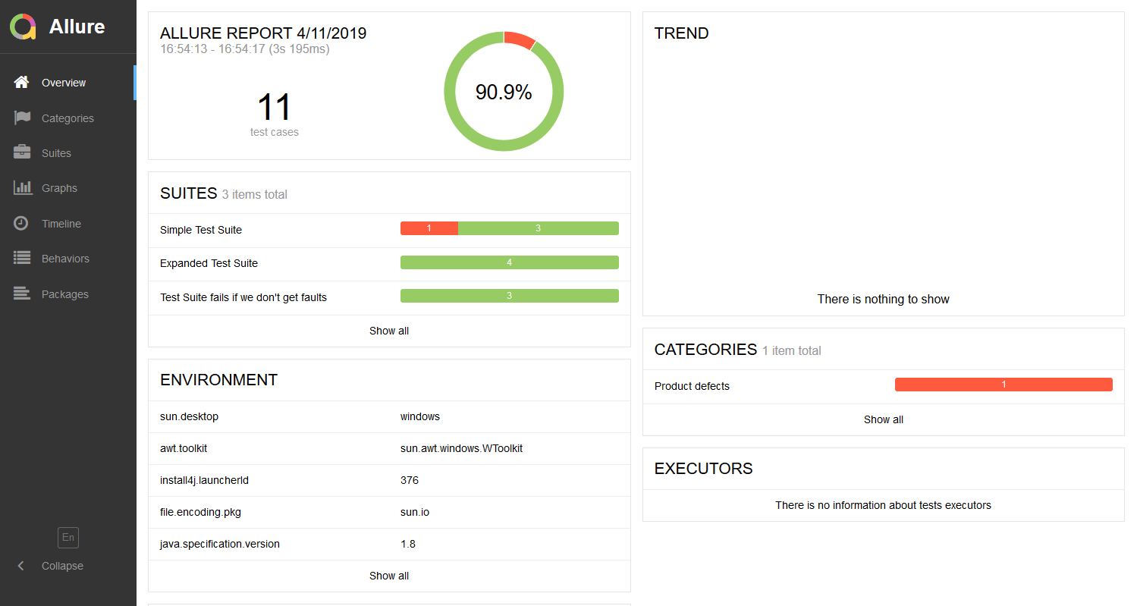This screenshot has width=1137, height=606.
Task: Open the Packages page label
Action: click(x=65, y=294)
